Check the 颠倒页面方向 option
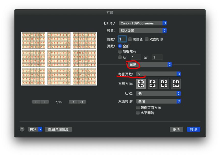Image resolution: width=220 pixels, height=156 pixels. (x=138, y=108)
